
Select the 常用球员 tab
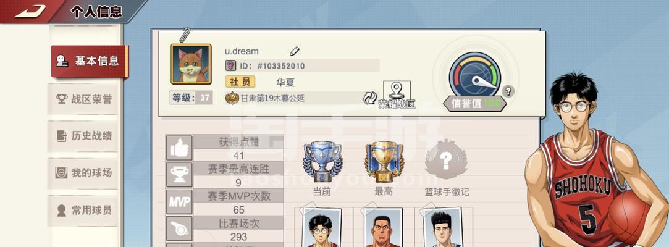pos(83,211)
